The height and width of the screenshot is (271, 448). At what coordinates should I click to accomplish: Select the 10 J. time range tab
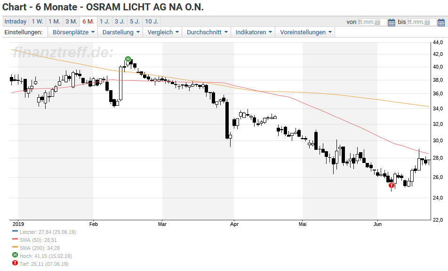pyautogui.click(x=152, y=22)
